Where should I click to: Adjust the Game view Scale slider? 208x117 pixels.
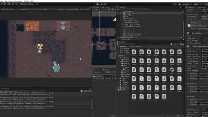click(33, 9)
